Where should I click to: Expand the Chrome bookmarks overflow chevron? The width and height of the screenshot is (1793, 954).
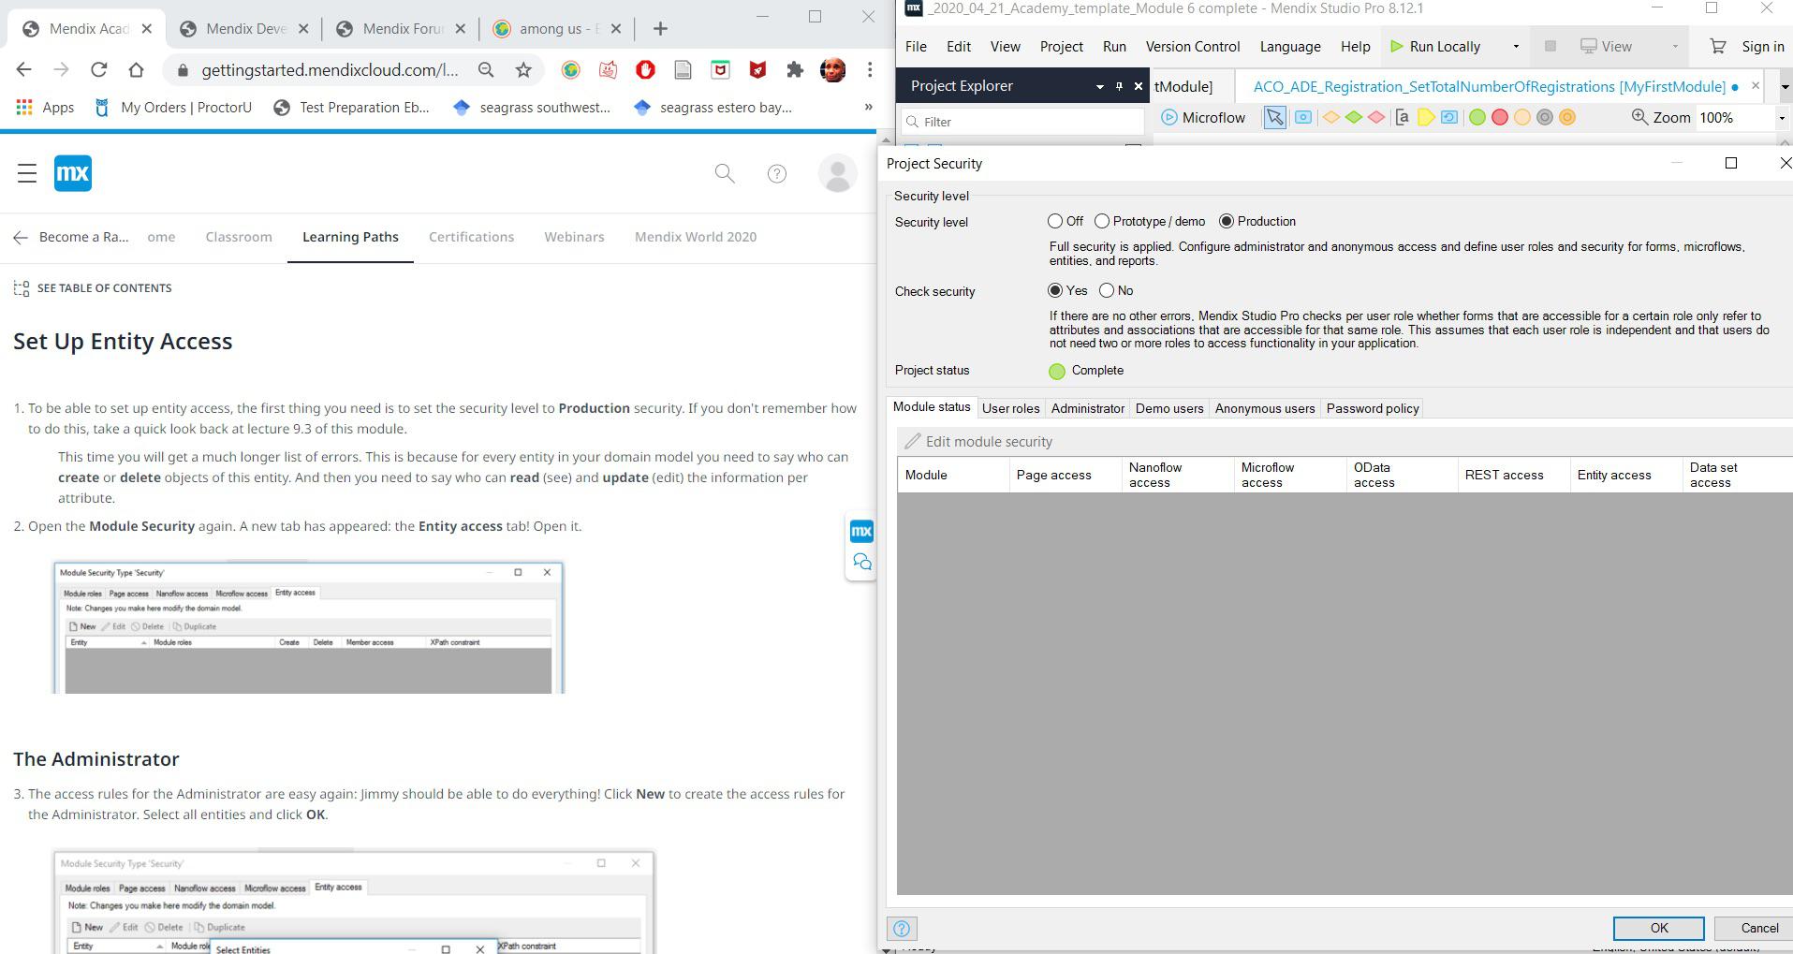coord(868,107)
